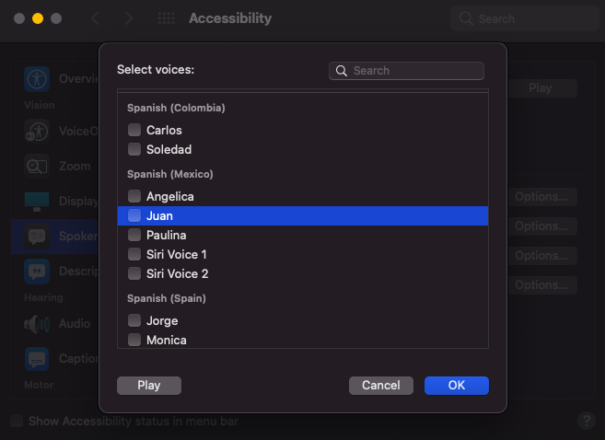Viewport: 605px width, 440px height.
Task: Click the Display monitor sidebar icon
Action: point(37,201)
